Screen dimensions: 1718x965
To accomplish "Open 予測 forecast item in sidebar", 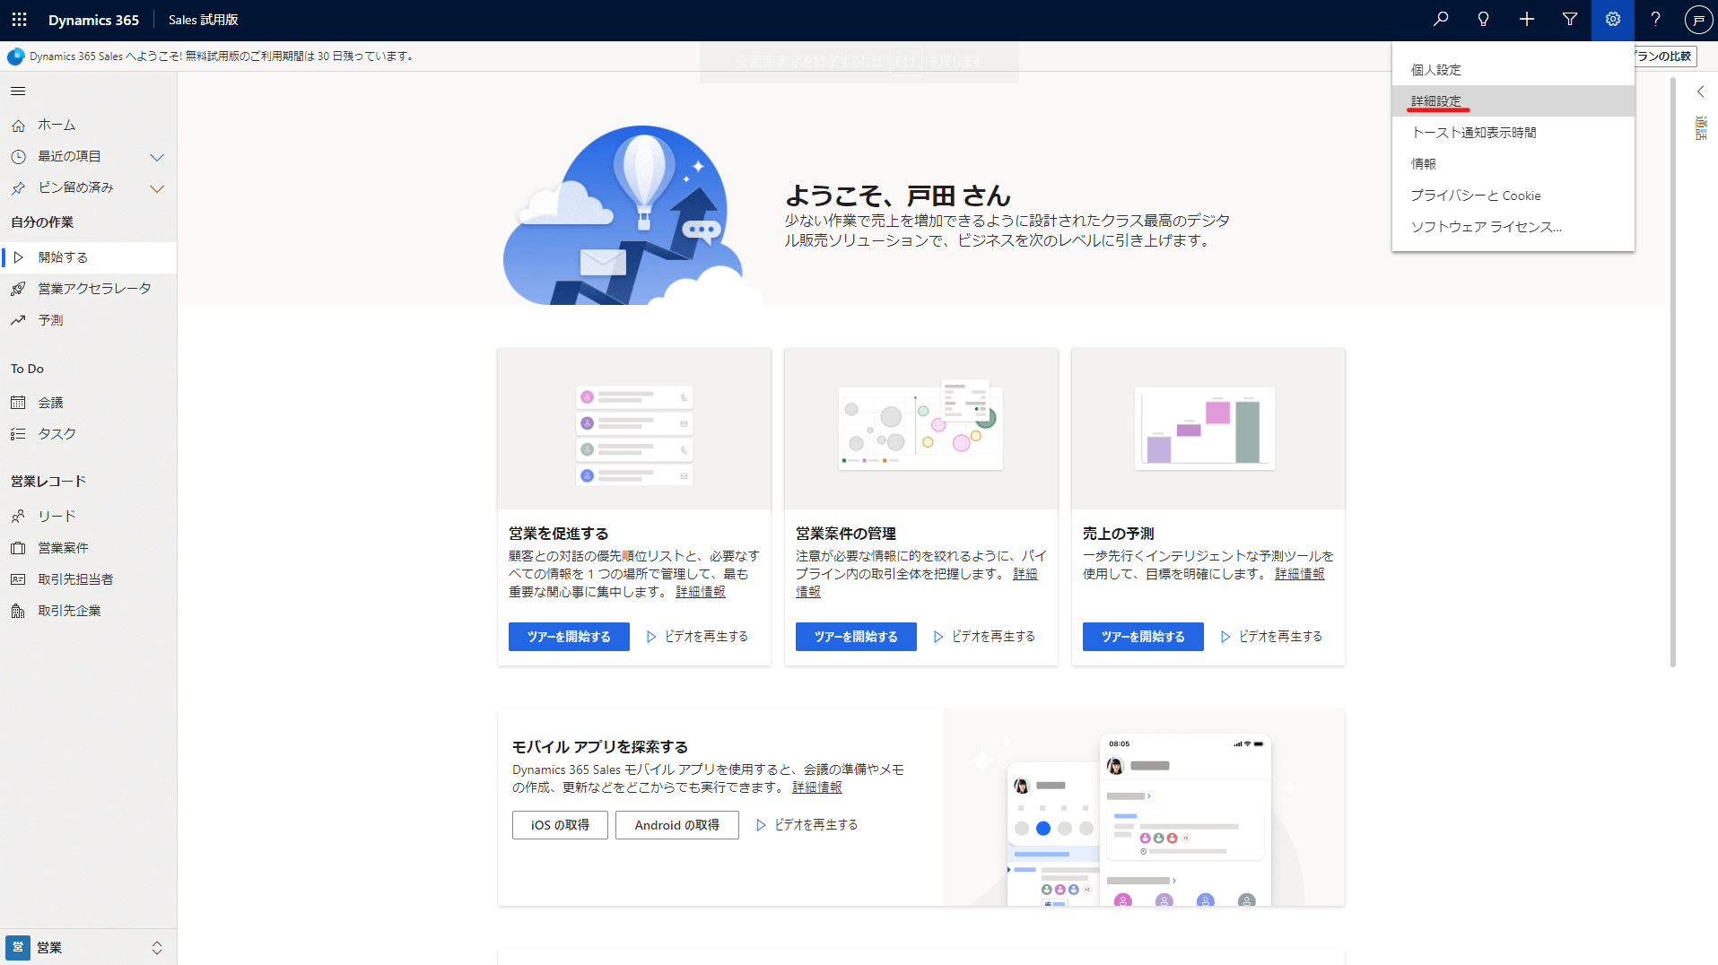I will click(x=88, y=320).
